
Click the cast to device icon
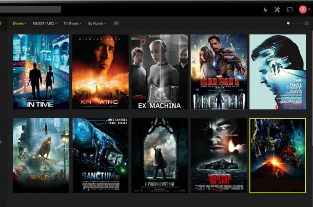[x=289, y=9]
